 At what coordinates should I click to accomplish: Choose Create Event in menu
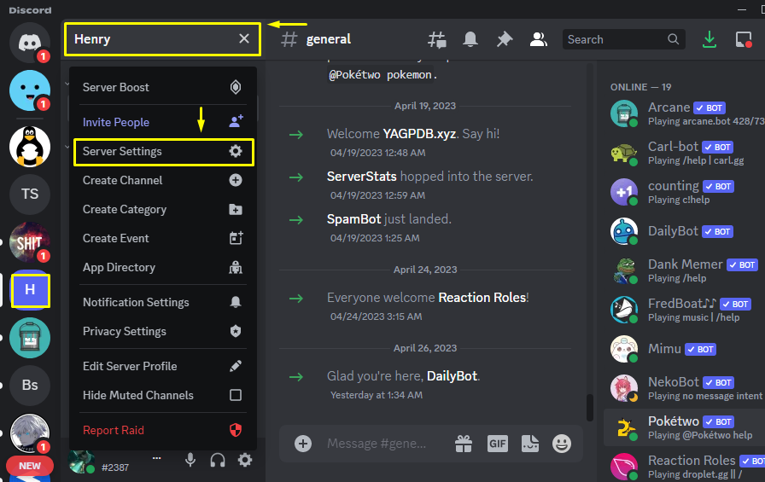(163, 238)
